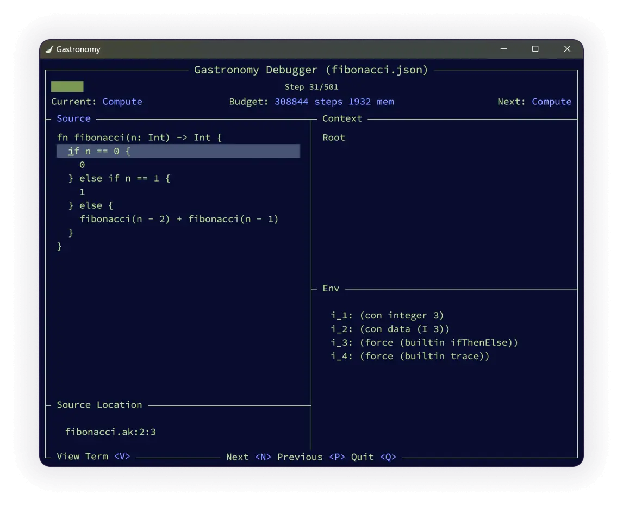Click Previous <P> in the bottom bar
Screen dimensions: 623x506
(x=311, y=457)
